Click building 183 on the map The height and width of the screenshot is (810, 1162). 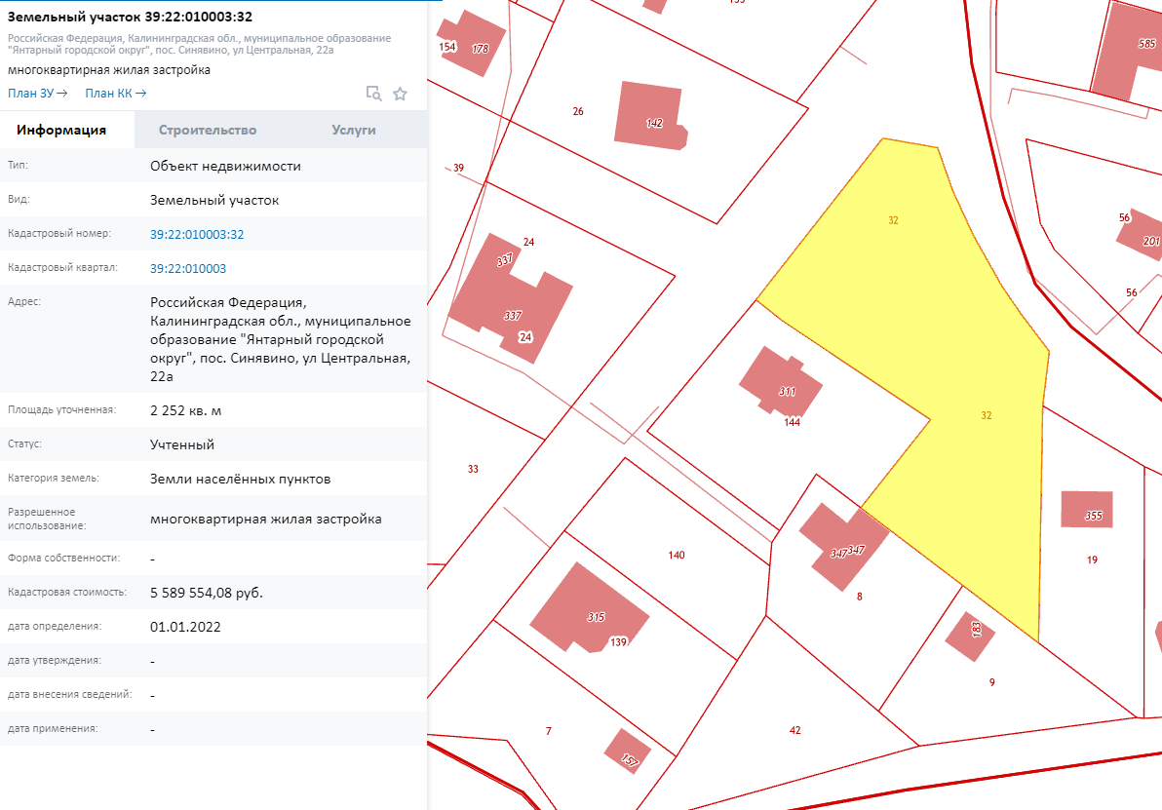pyautogui.click(x=971, y=636)
